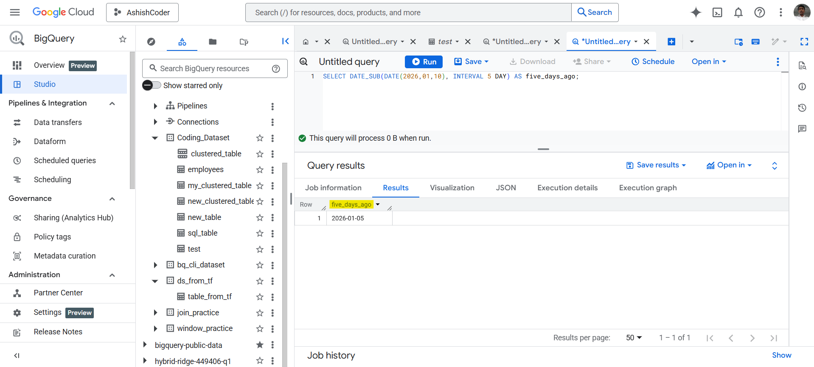Open the Execution details tab
Image resolution: width=814 pixels, height=367 pixels.
[567, 188]
